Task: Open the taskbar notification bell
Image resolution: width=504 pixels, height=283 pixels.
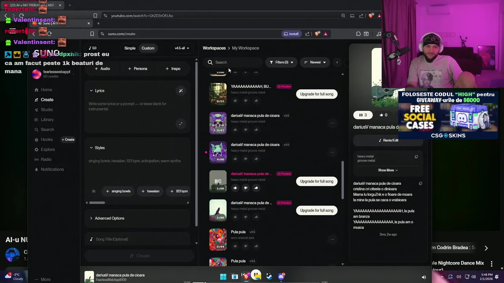Action: point(497,277)
